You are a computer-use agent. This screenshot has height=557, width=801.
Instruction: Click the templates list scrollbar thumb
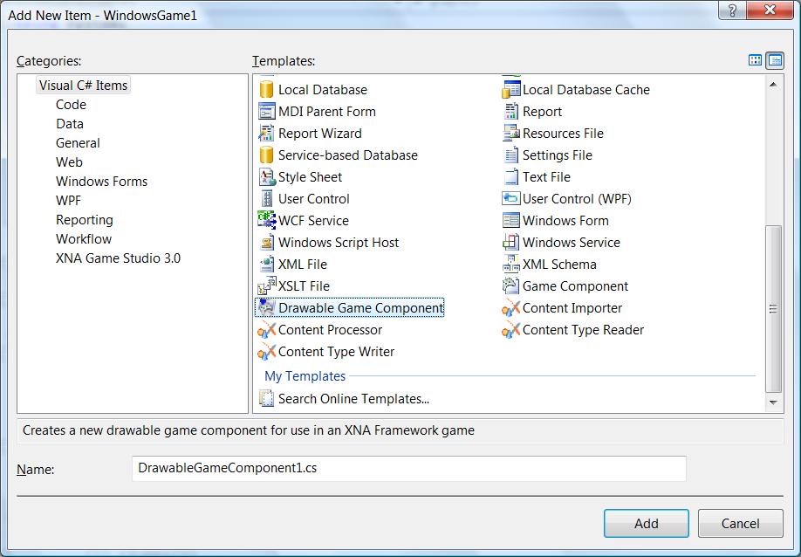[773, 309]
